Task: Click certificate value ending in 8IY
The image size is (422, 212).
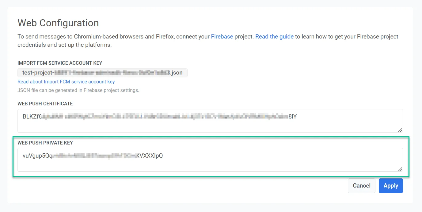Action: (292, 116)
